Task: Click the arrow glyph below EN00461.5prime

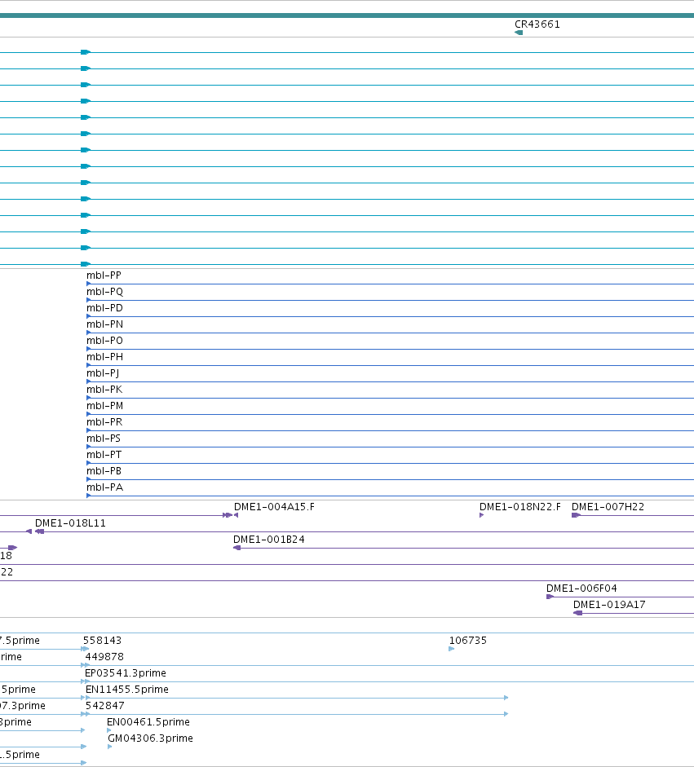Action: tap(109, 730)
